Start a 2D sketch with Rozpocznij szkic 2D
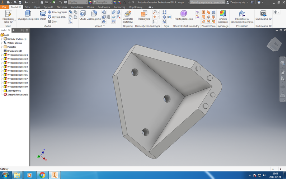 coord(8,17)
